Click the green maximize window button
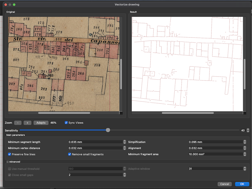 [x=14, y=5]
